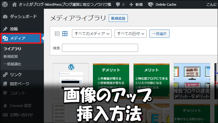The height and width of the screenshot is (123, 218).
Task: Open 固定ページ menu item
Action: tap(19, 84)
